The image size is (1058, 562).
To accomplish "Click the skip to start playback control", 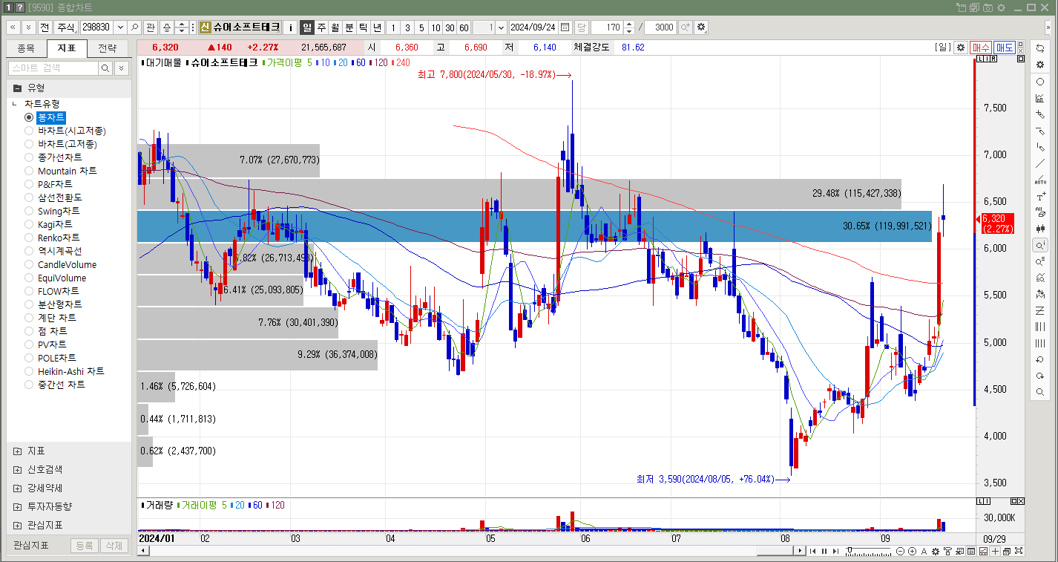I will tap(813, 551).
